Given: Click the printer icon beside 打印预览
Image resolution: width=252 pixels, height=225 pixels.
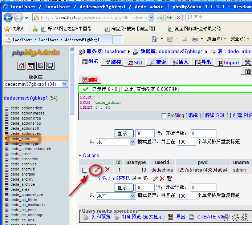Looking at the screenshot, I should pos(86,217).
